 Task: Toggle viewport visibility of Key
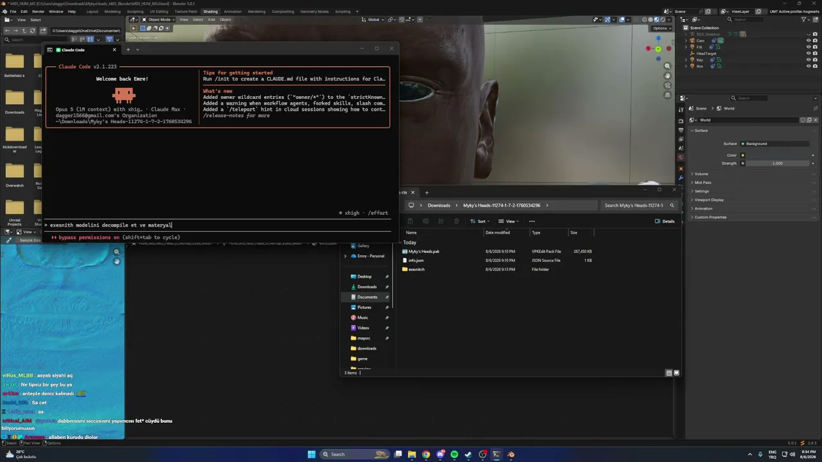808,60
